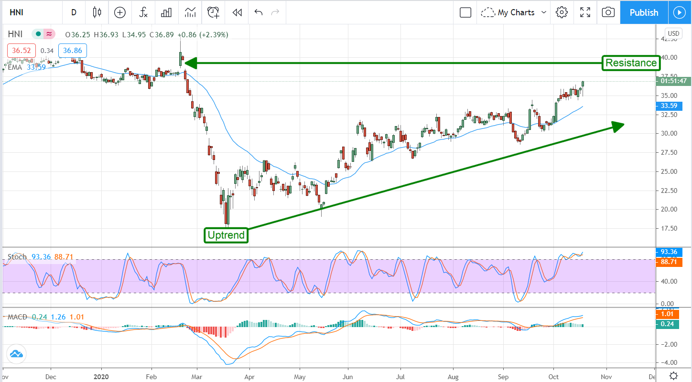Create an alert with the alarm clock icon
The image size is (692, 382).
point(213,12)
